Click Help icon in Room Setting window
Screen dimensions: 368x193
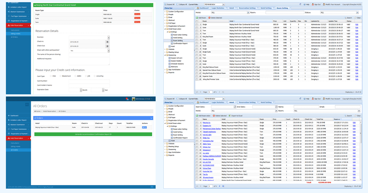coord(305,4)
